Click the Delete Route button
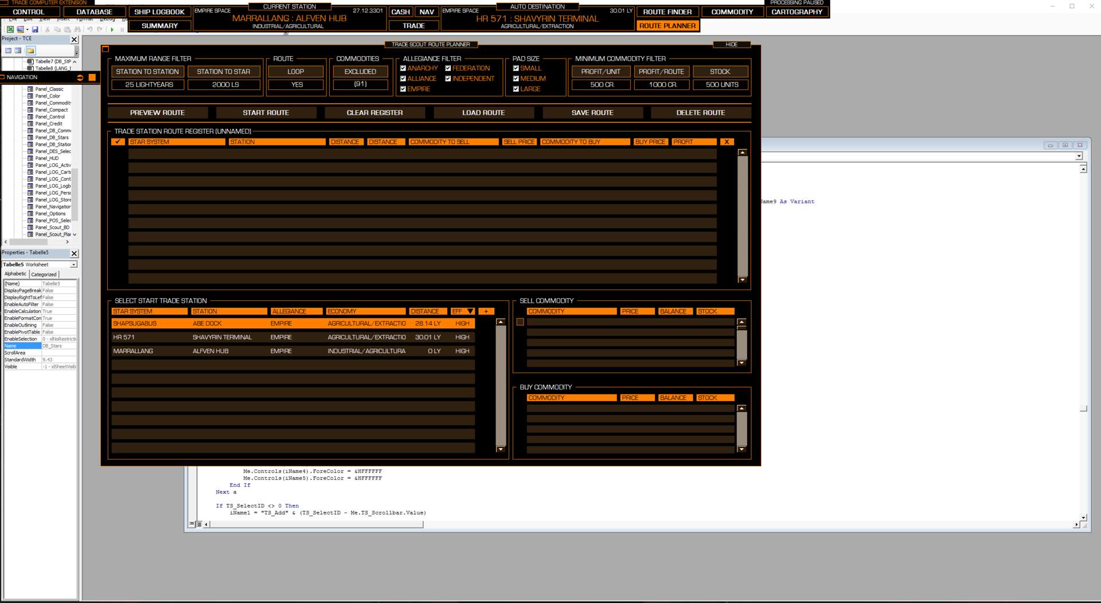The width and height of the screenshot is (1101, 603). (701, 112)
